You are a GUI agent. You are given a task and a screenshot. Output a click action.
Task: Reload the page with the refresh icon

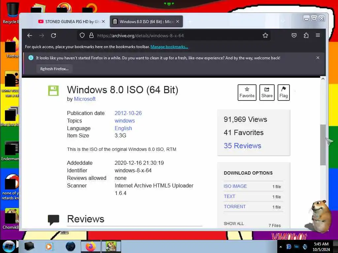pos(53,36)
